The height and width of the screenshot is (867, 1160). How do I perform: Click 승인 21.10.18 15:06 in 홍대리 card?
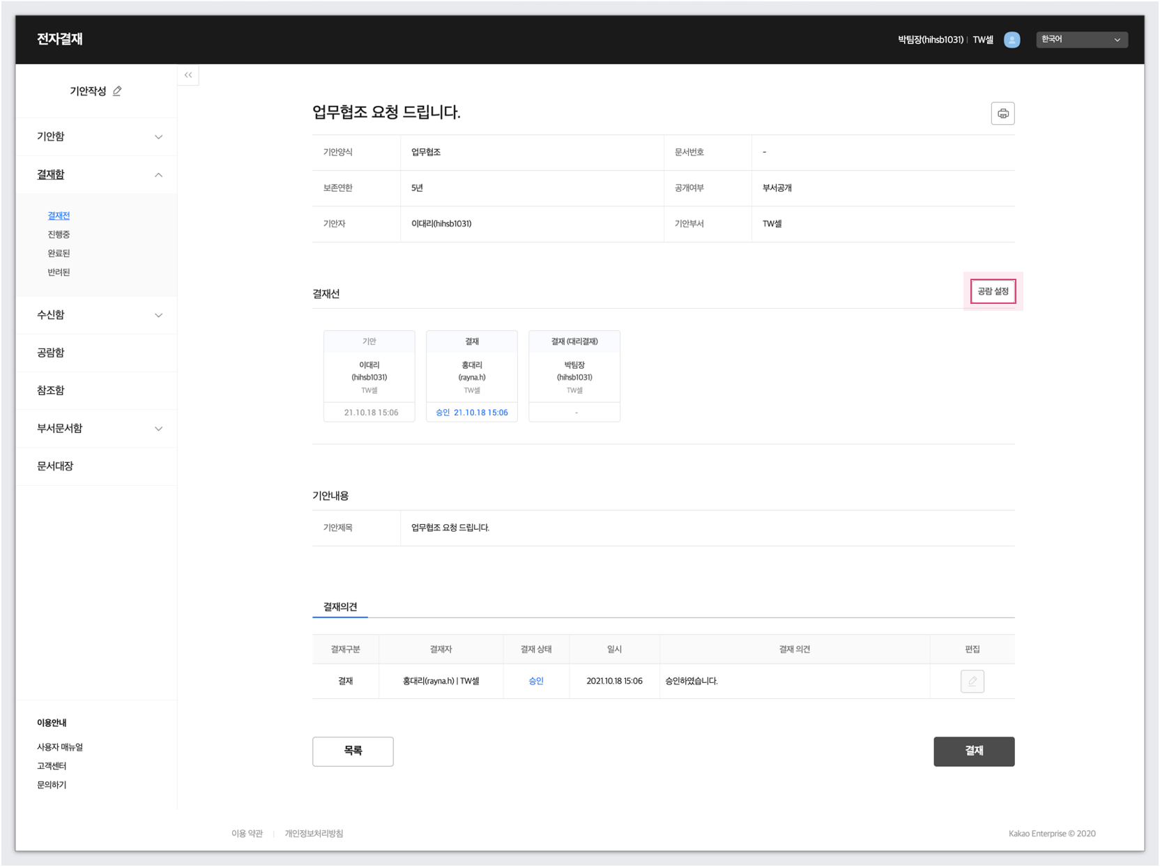pyautogui.click(x=472, y=413)
